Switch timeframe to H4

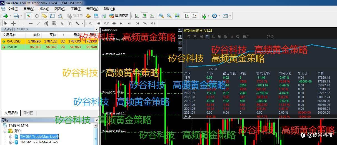(x=129, y=23)
